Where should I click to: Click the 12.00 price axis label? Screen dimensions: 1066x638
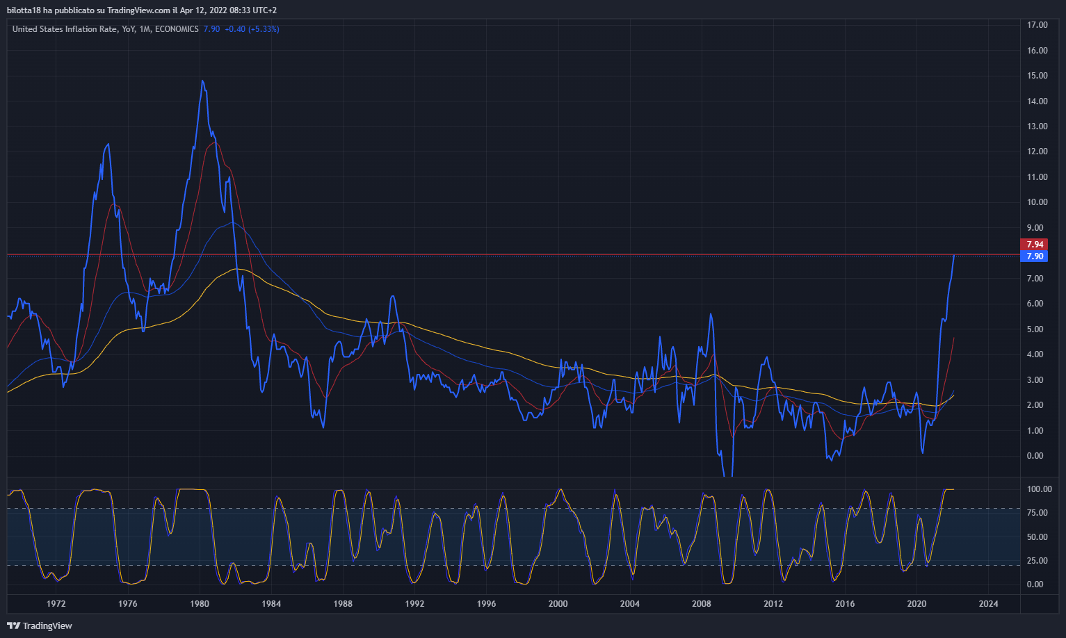pos(1037,152)
